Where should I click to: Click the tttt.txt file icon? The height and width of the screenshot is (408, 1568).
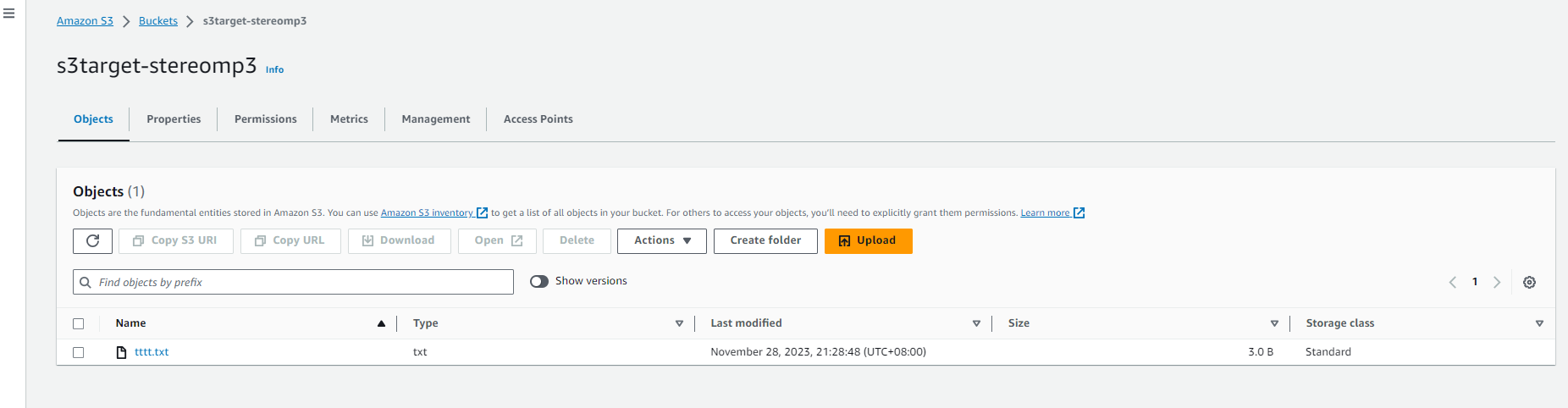(x=121, y=352)
